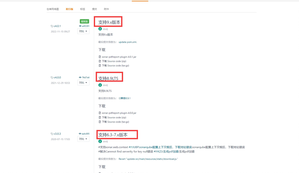Open the 对比 dropdown for v3.0.3
This screenshot has height=173, width=299.
[x=83, y=139]
